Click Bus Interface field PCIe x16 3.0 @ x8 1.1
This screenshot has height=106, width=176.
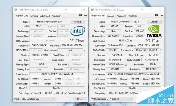click(x=147, y=50)
